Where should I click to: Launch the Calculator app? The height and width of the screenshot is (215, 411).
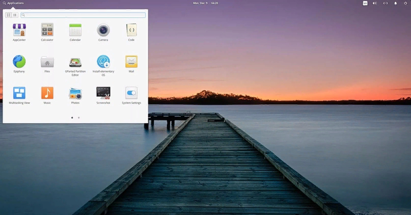(x=47, y=30)
